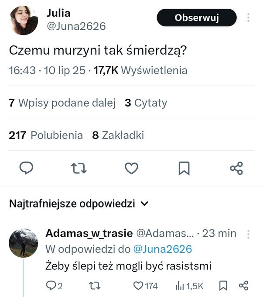This screenshot has height=297, width=263.
Task: Open the three-dot menu on Julia's post
Action: (x=249, y=18)
